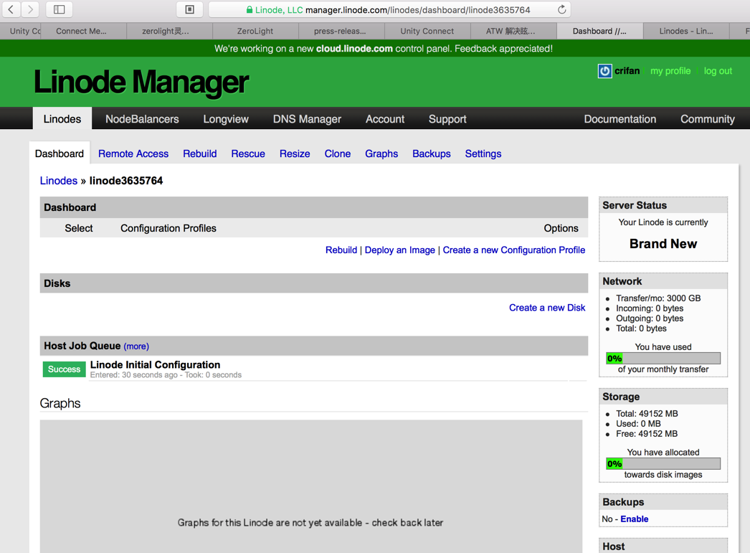The height and width of the screenshot is (553, 750).
Task: Click the Rebuild link under Configuration Profiles
Action: (341, 250)
